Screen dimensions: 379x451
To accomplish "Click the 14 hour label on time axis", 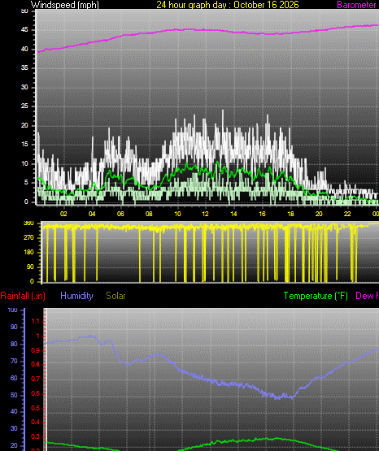I will click(x=233, y=214).
